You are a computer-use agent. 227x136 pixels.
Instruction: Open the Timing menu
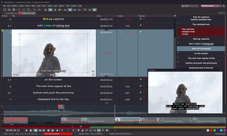pyautogui.click(x=21, y=6)
